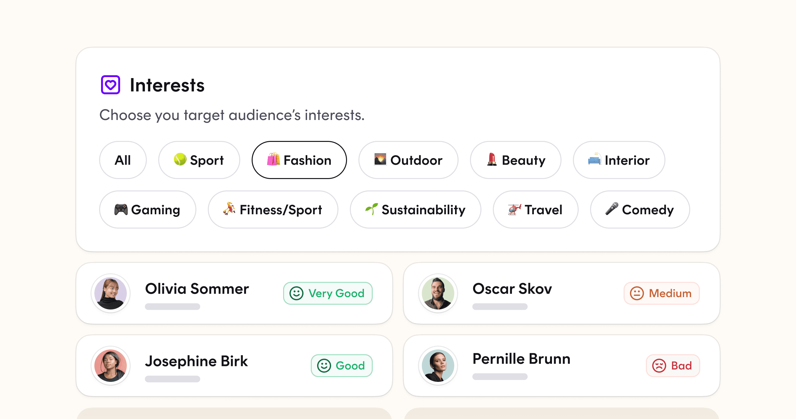The width and height of the screenshot is (796, 419).
Task: Click Josephine Birk's avatar
Action: click(x=111, y=365)
